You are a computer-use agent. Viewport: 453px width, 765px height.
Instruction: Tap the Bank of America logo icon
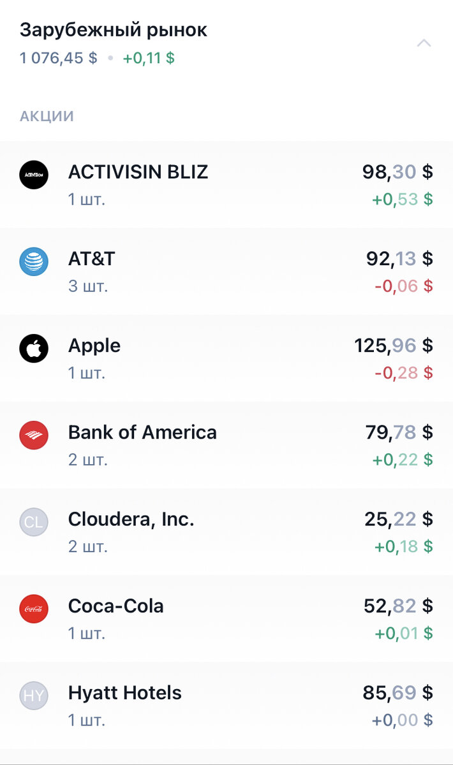click(34, 435)
